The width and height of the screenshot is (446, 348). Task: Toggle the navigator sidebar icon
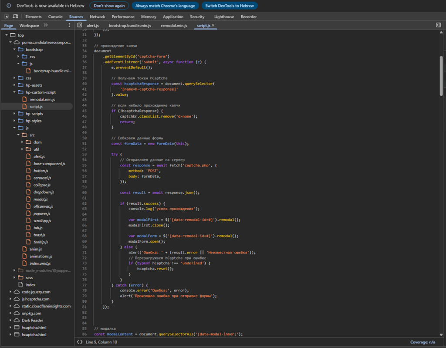coord(80,25)
